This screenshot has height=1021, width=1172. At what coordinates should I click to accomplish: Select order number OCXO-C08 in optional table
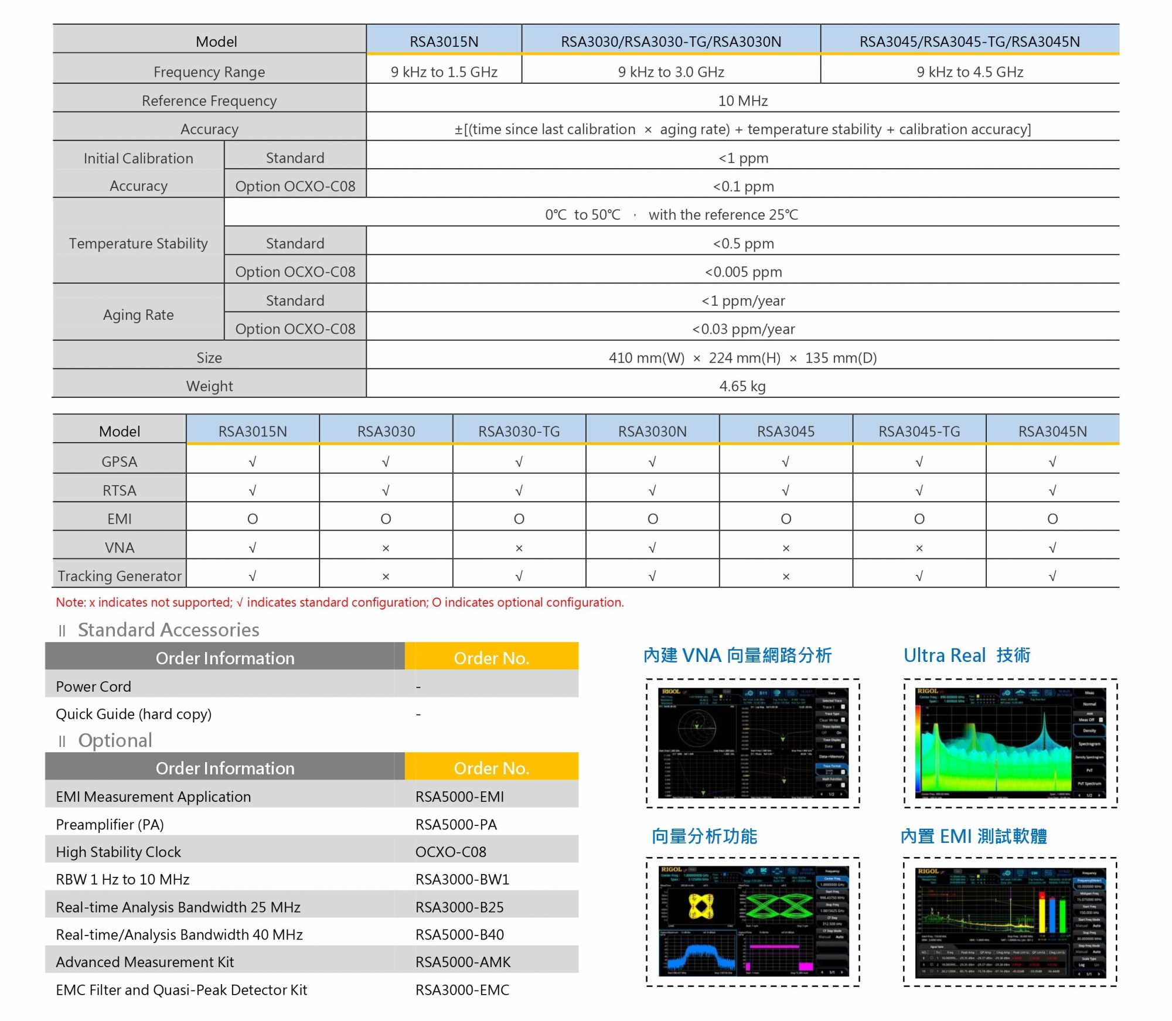tap(451, 852)
